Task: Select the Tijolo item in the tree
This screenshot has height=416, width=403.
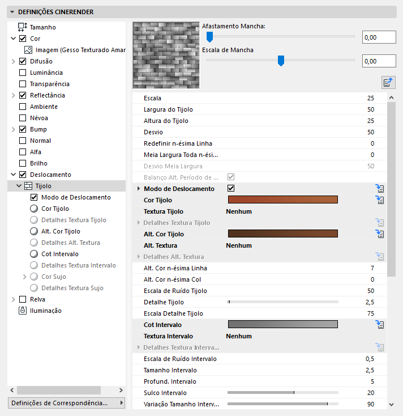Action: tap(43, 186)
